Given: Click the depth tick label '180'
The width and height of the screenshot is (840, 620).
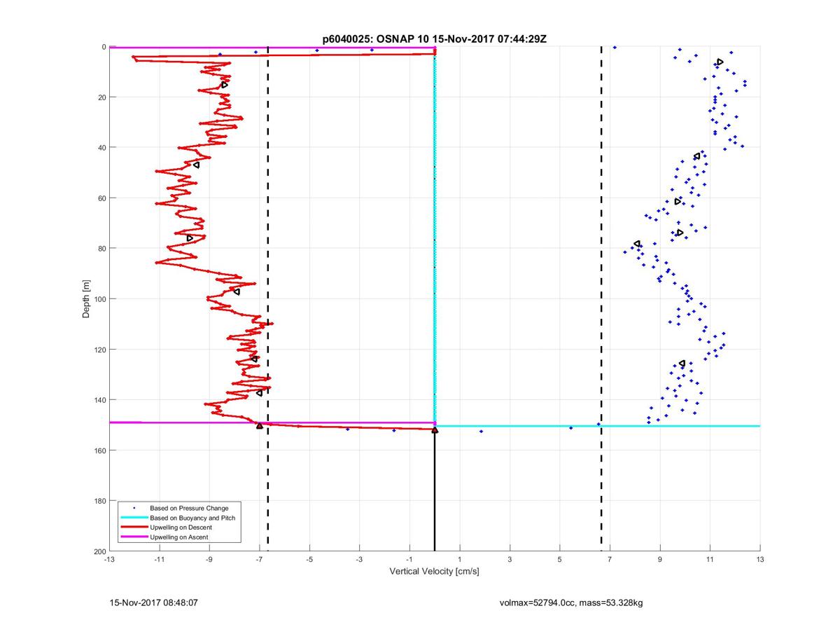Looking at the screenshot, I should tap(100, 501).
